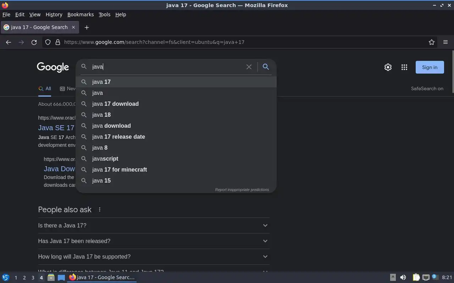
Task: Open People also ask options menu
Action: [x=100, y=209]
